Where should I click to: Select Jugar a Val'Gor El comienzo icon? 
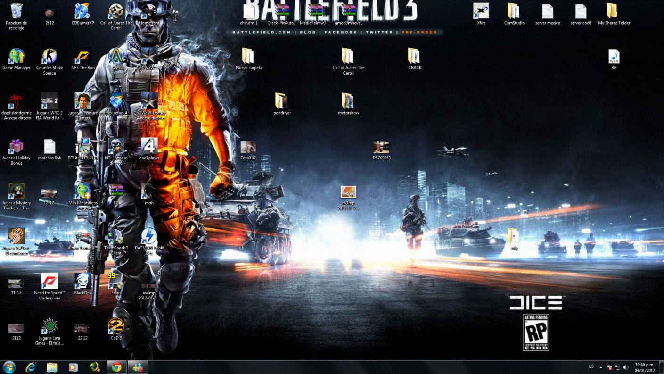point(16,236)
